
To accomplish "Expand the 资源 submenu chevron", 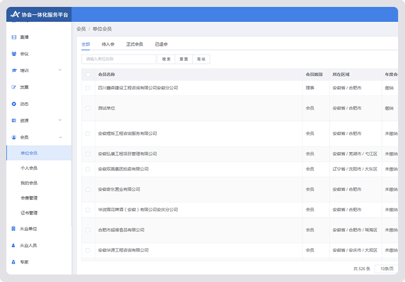I will tap(60, 120).
